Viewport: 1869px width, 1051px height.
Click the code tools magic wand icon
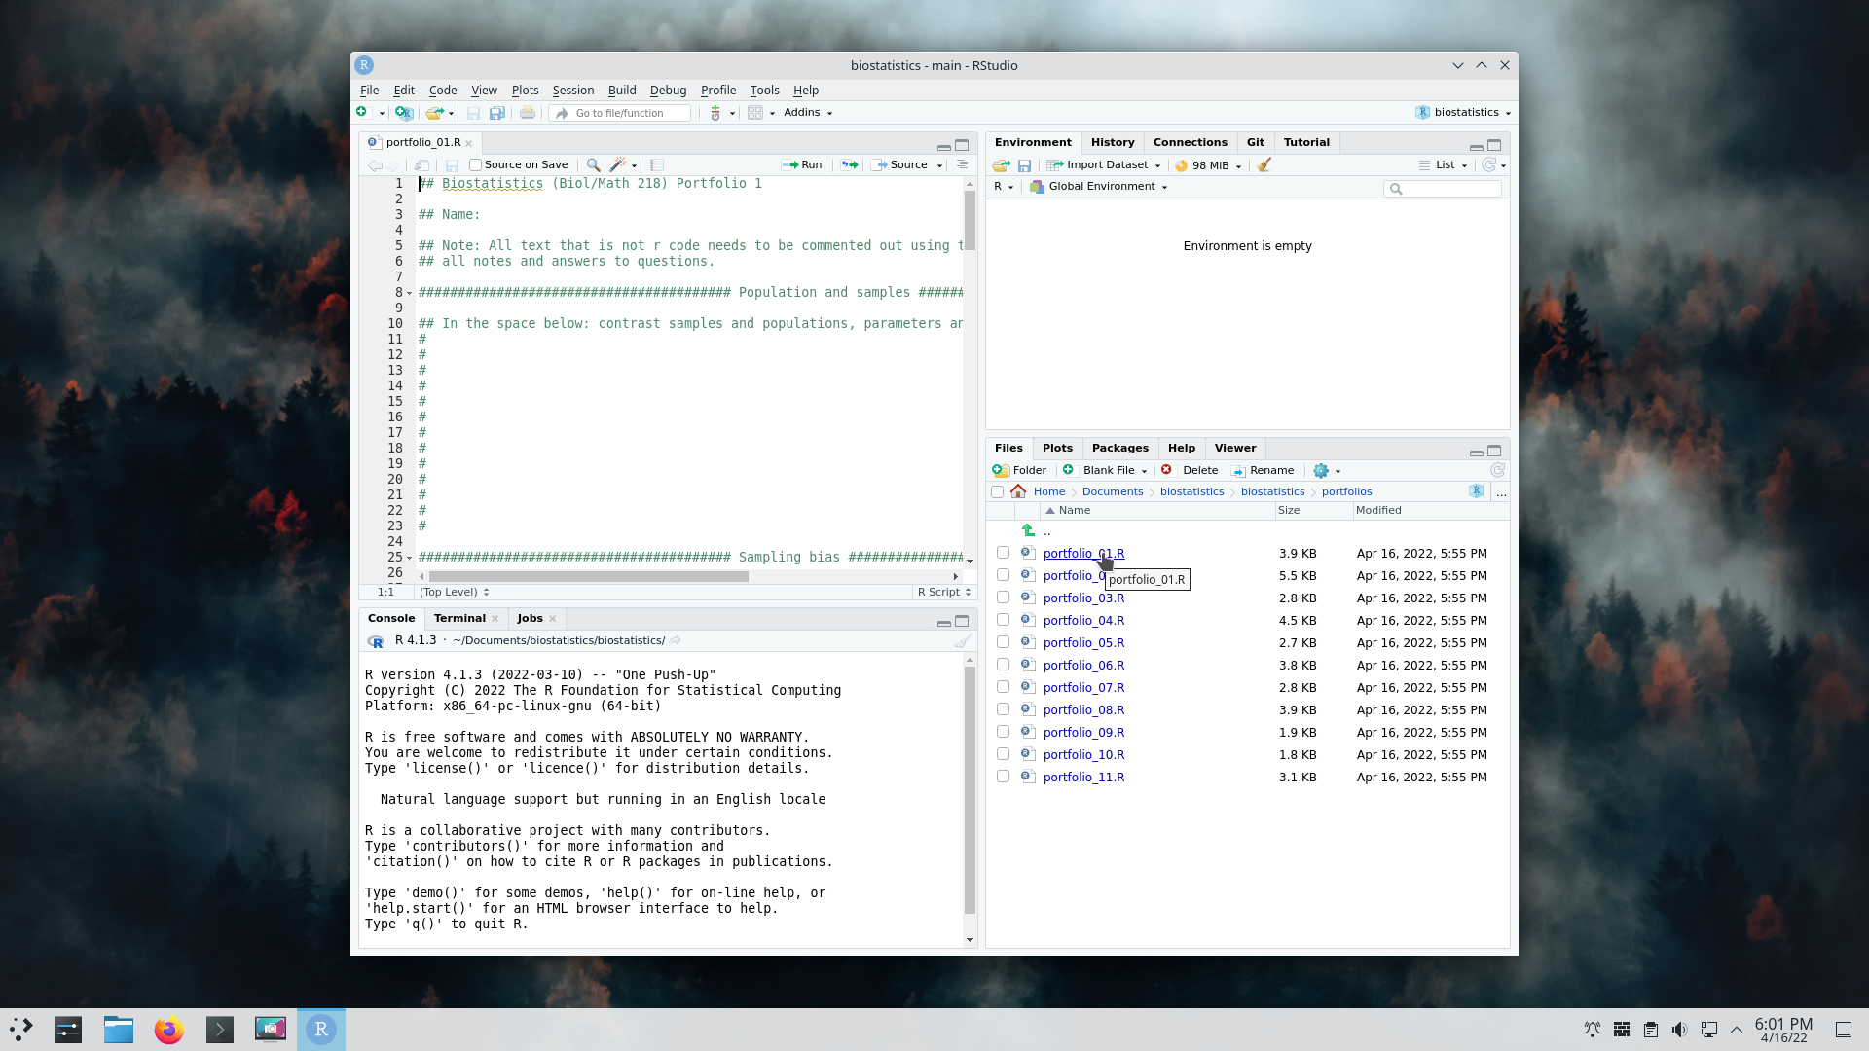pyautogui.click(x=617, y=165)
